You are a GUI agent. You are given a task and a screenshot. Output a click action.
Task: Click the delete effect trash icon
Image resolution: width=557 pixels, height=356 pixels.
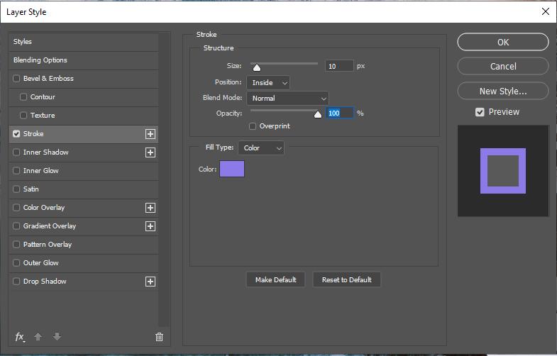(159, 337)
